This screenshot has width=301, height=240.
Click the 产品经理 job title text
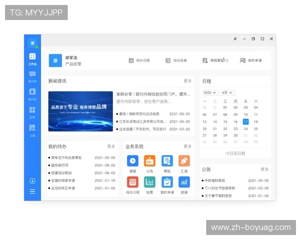[x=73, y=64]
